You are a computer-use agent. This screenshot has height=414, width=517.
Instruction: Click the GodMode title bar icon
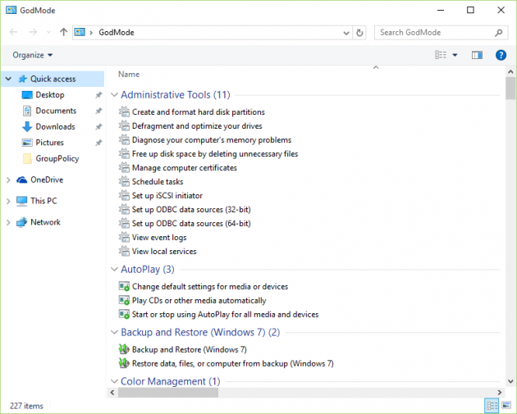11,10
